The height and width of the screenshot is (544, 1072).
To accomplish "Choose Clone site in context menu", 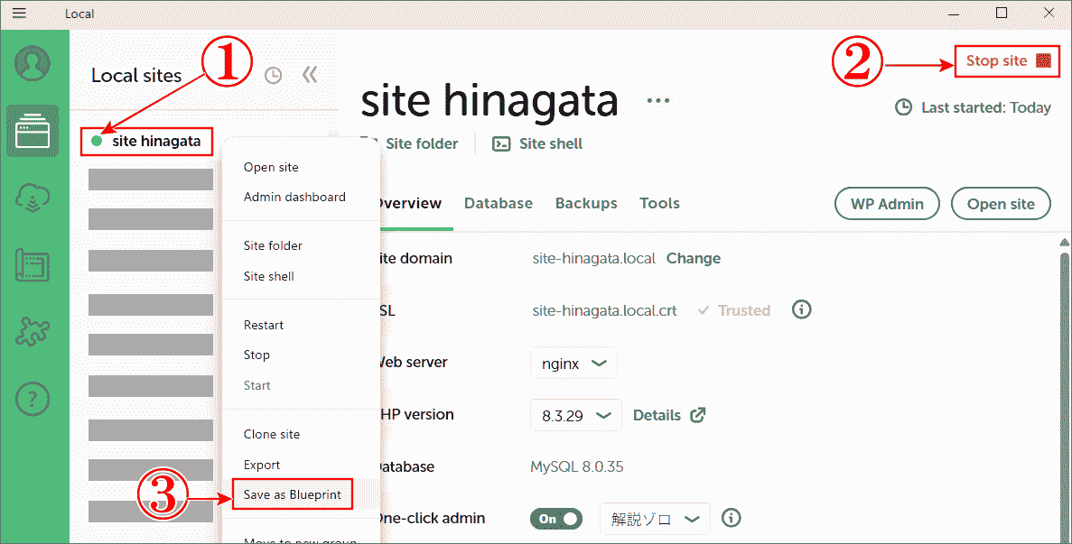I will (272, 434).
